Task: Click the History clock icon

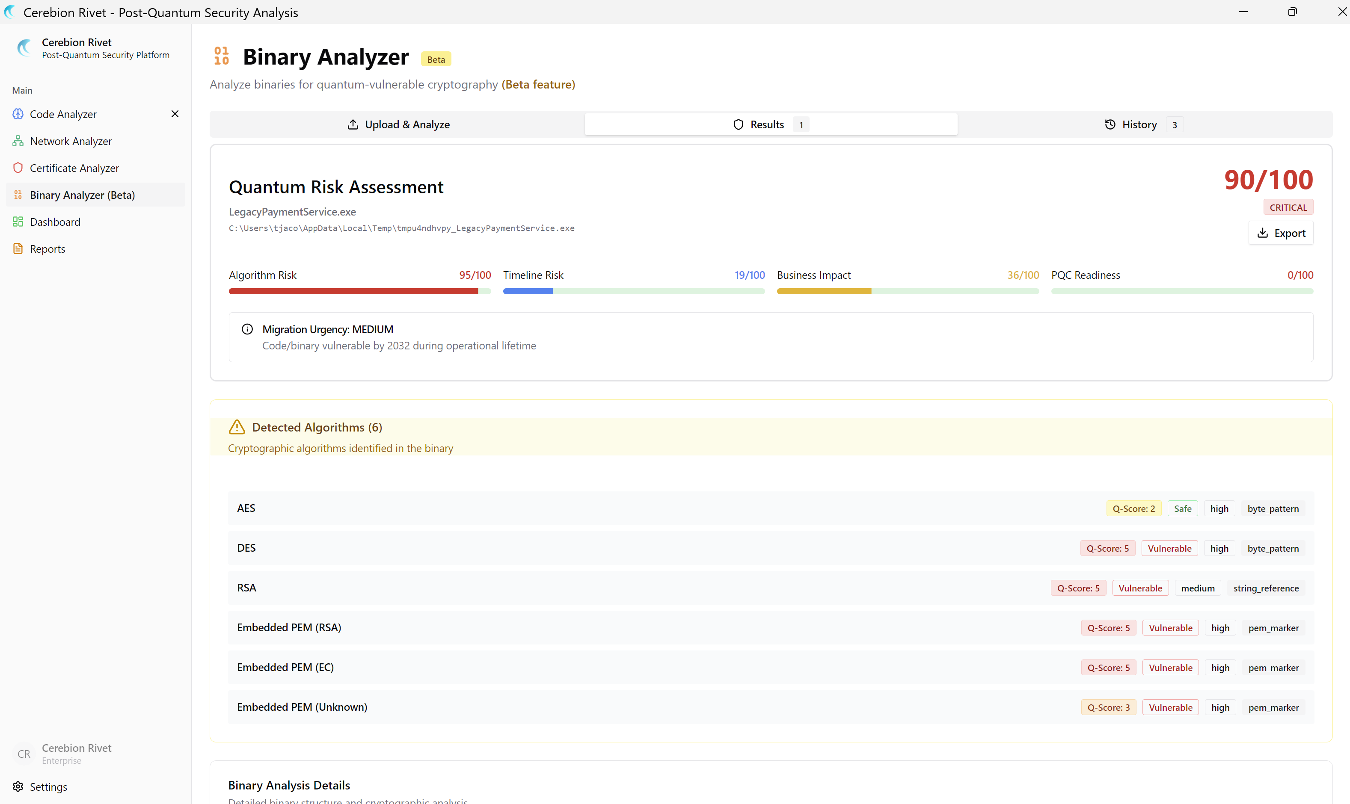Action: point(1110,124)
